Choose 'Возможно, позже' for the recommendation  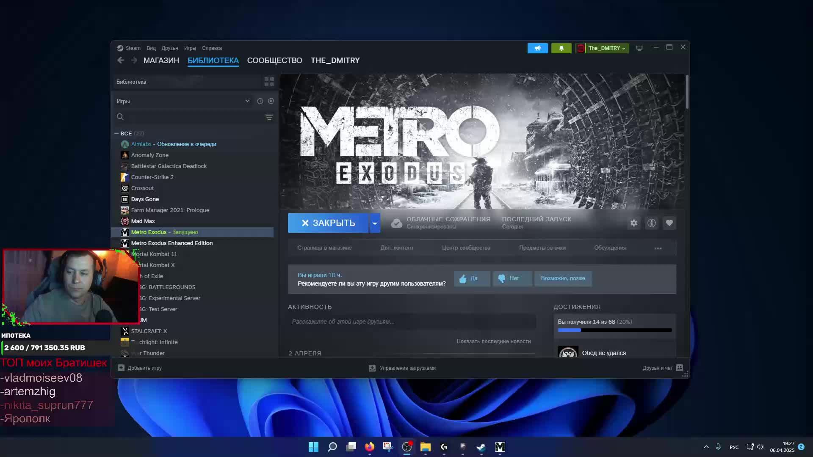(563, 278)
